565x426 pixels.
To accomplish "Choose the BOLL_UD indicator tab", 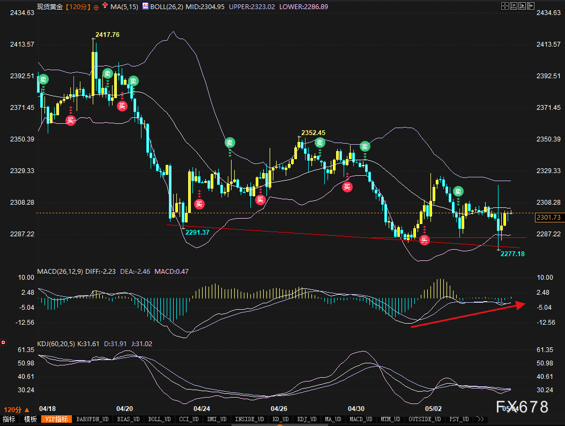I will click(158, 419).
